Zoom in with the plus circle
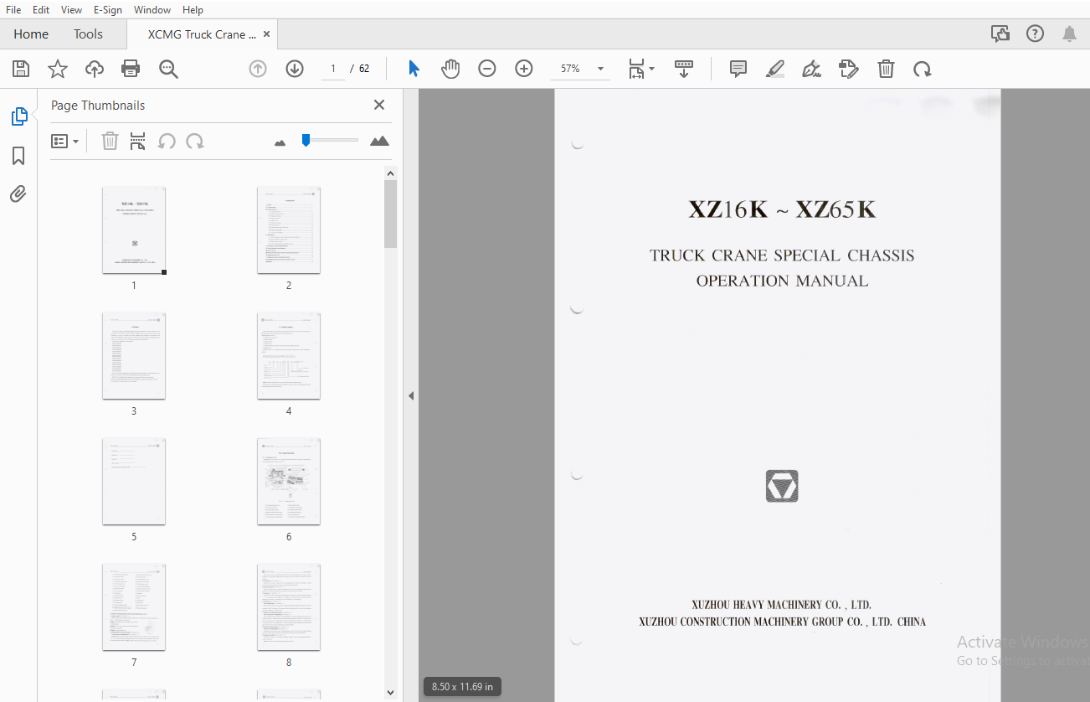1090x702 pixels. pos(524,69)
